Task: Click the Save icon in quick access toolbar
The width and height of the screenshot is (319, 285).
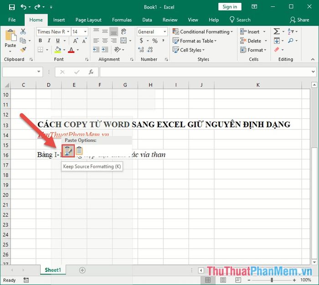Action: (x=12, y=7)
